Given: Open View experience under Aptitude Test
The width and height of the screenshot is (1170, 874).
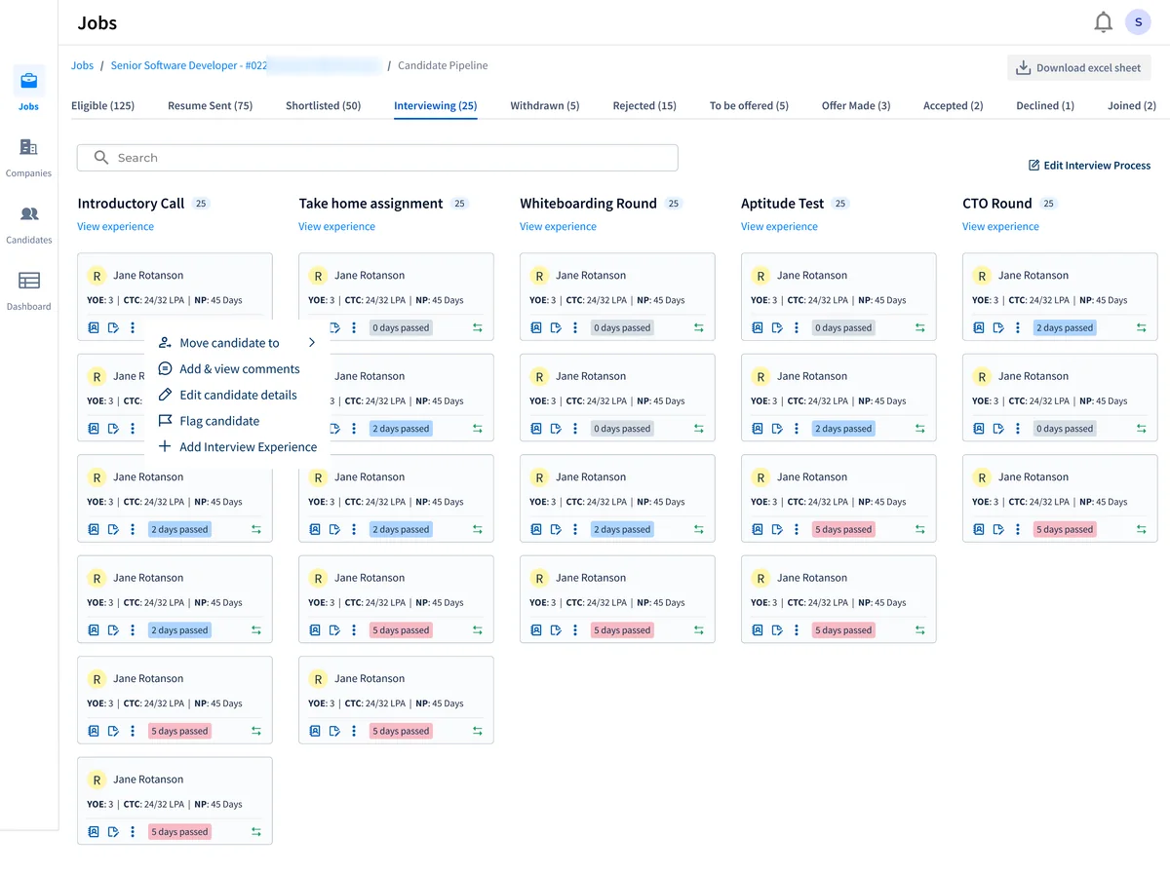Looking at the screenshot, I should pyautogui.click(x=780, y=226).
